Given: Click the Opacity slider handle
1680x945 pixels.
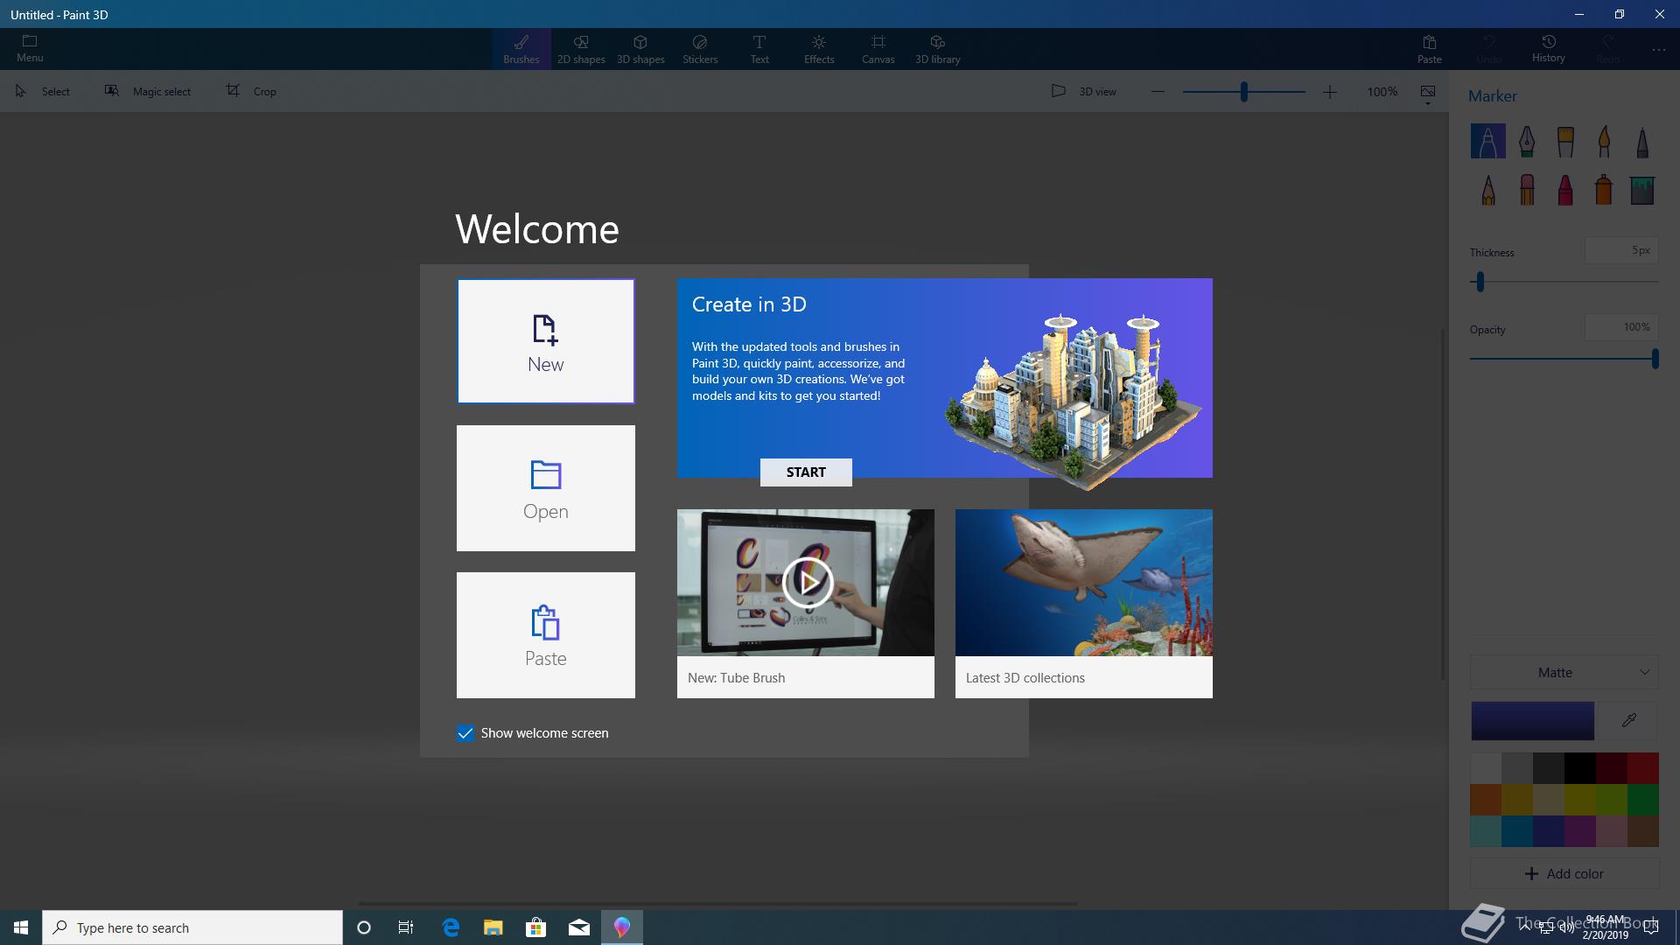Looking at the screenshot, I should [1655, 359].
